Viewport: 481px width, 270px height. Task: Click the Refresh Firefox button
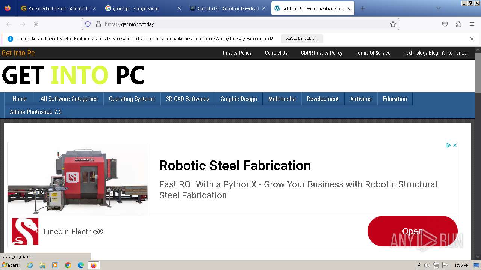point(302,39)
